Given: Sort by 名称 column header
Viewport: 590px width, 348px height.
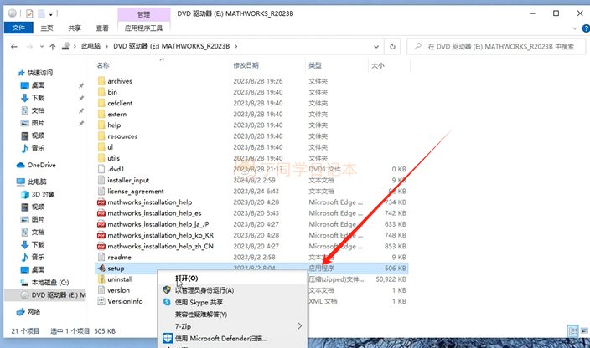Looking at the screenshot, I should click(x=103, y=65).
